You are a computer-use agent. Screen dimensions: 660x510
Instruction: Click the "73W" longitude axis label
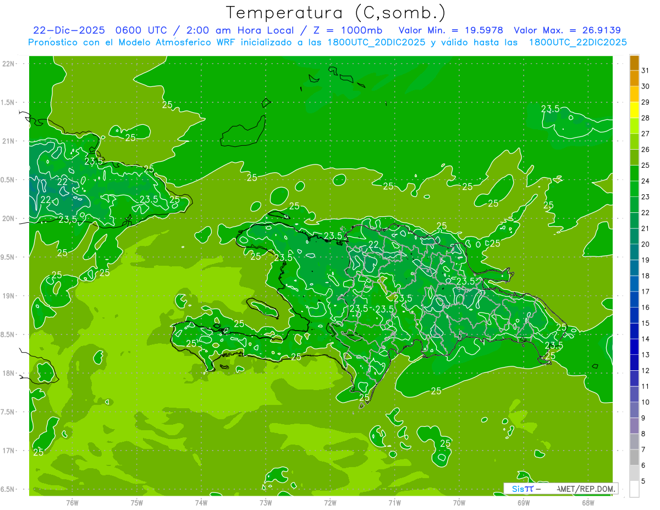(x=266, y=502)
